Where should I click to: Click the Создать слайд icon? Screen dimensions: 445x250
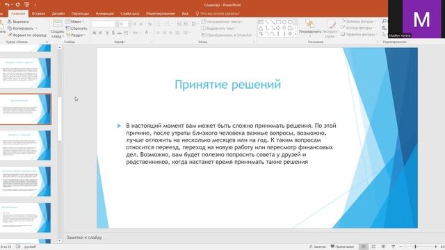coord(57,24)
